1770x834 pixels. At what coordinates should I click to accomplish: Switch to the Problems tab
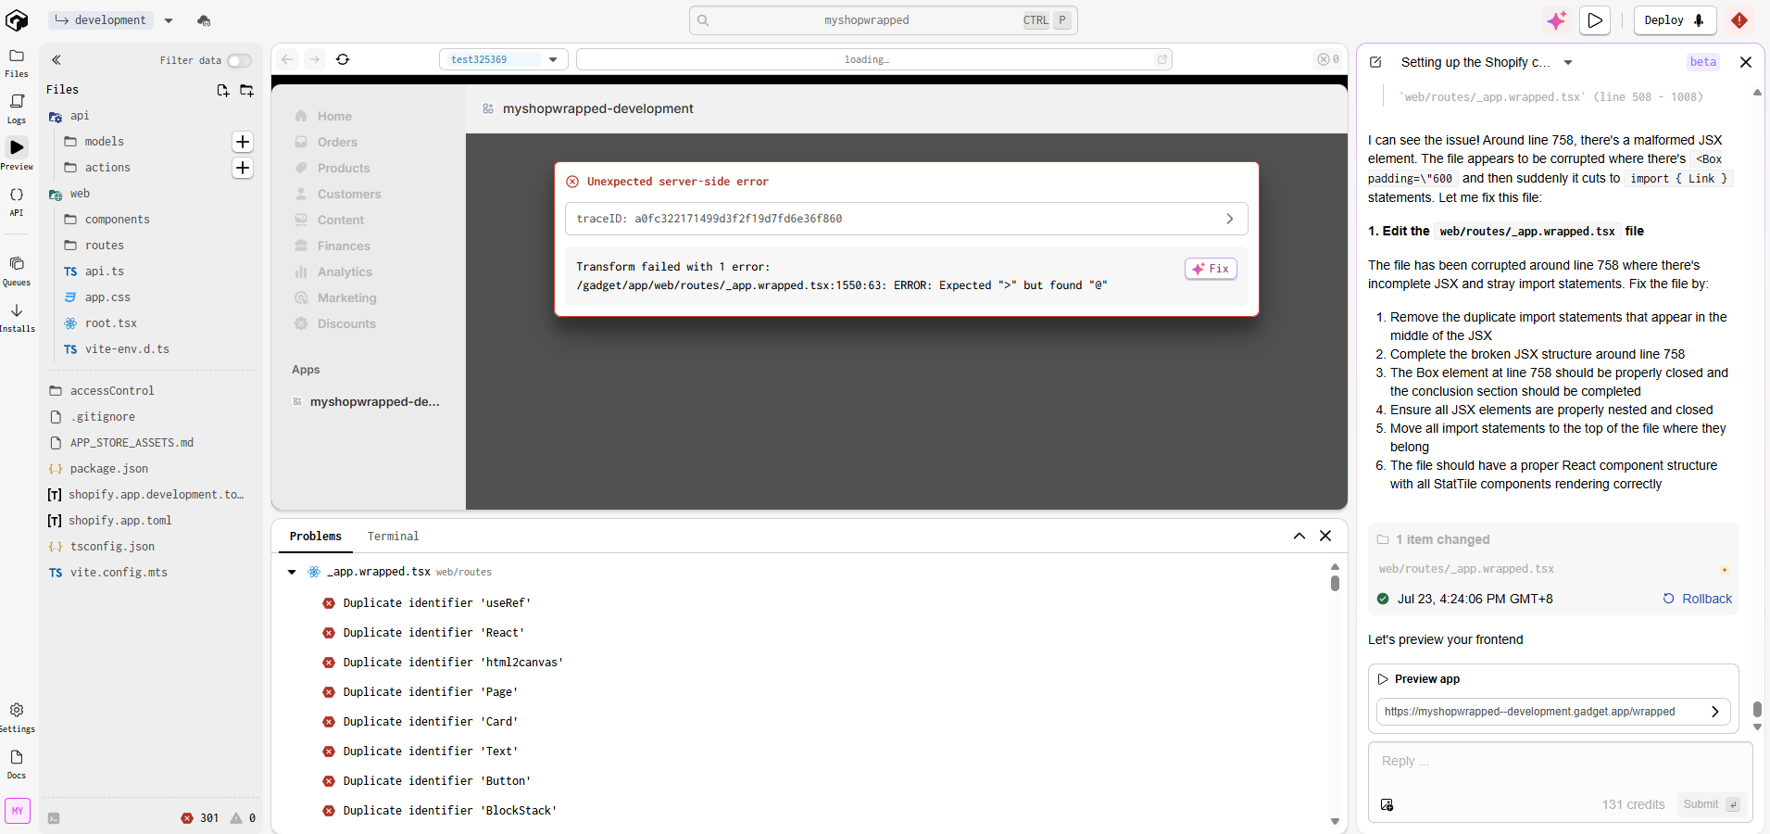(x=315, y=536)
